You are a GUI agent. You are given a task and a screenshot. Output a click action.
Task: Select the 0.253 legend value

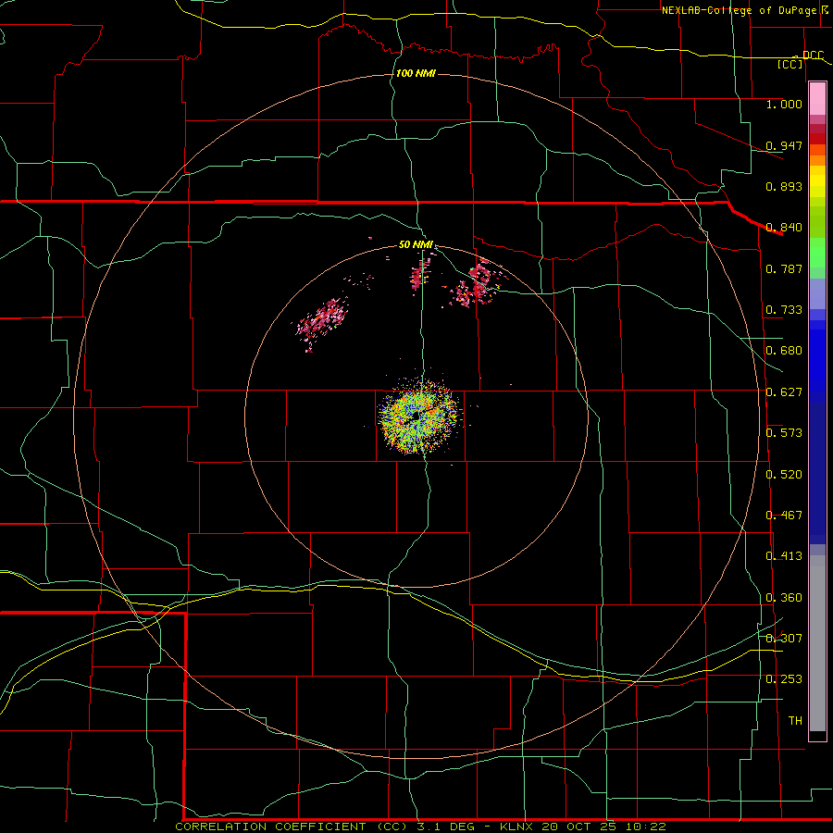pyautogui.click(x=784, y=679)
